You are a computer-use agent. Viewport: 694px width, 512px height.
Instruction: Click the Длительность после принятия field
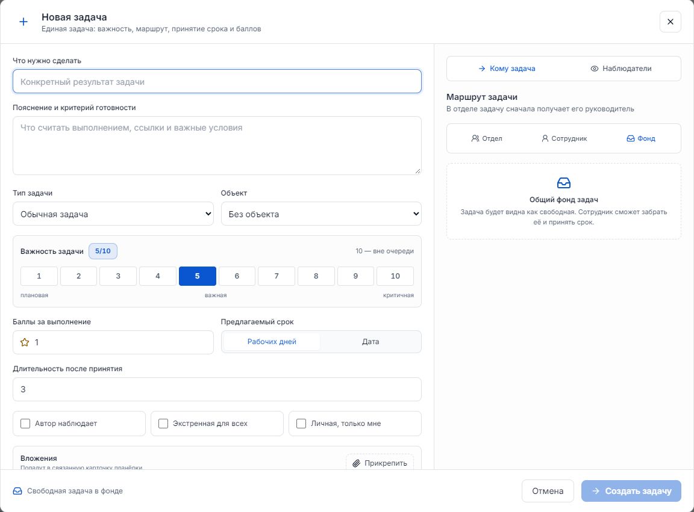coord(217,389)
